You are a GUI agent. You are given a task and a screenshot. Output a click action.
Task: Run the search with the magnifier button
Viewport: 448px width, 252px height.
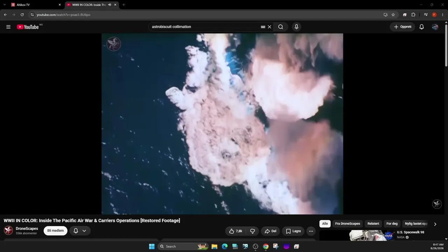281,27
